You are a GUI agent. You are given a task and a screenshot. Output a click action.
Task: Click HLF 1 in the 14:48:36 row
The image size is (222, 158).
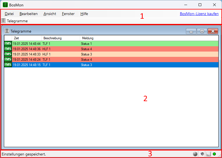46,49
